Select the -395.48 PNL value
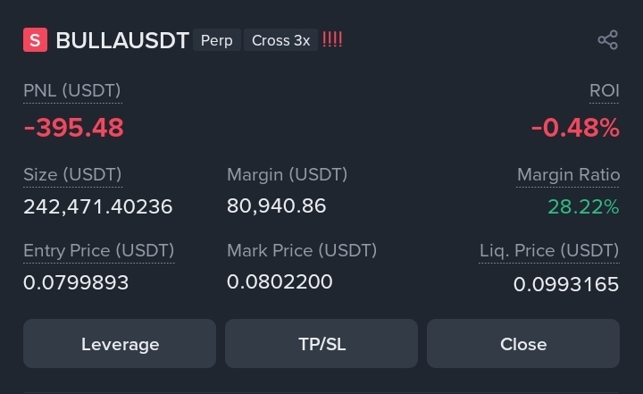Screen dimensions: 643x394 click(x=74, y=127)
